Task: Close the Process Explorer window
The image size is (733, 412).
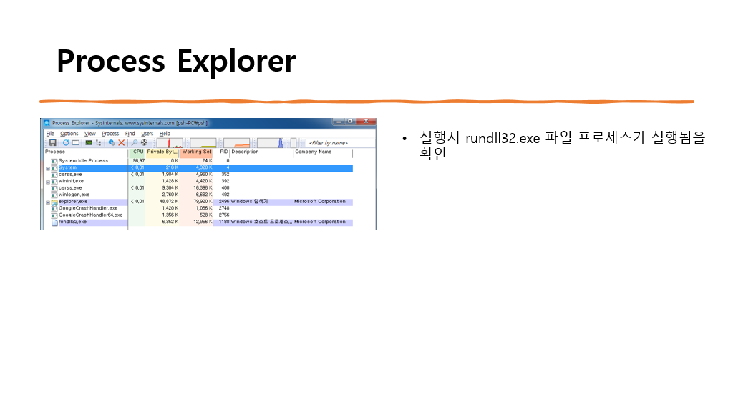Action: coord(366,122)
